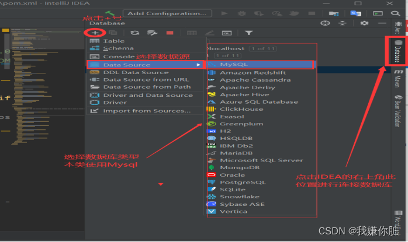Choose Snowflake data source

(x=261, y=197)
